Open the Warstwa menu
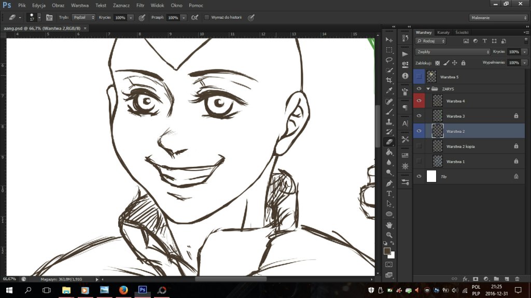The image size is (531, 298). [80, 5]
